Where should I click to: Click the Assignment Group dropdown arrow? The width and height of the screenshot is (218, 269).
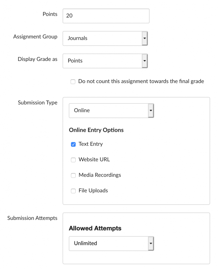[145, 38]
